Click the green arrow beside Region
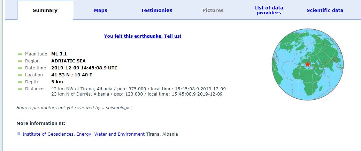The width and height of the screenshot is (361, 151). (20, 61)
